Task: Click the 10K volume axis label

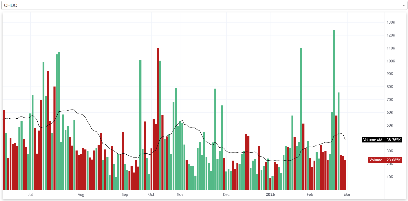Action: [x=390, y=177]
